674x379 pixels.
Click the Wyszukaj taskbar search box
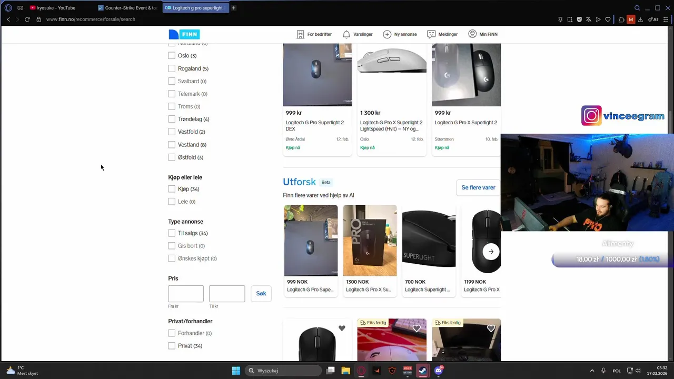click(283, 371)
